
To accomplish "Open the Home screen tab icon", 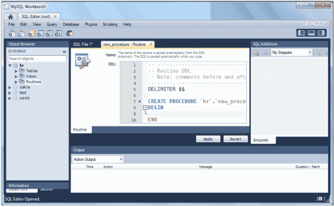I will [x=10, y=17].
